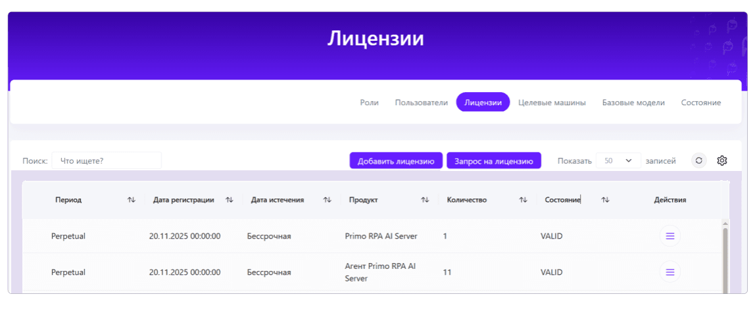
Task: Expand the records-per-page dropdown showing 50
Action: coord(618,161)
